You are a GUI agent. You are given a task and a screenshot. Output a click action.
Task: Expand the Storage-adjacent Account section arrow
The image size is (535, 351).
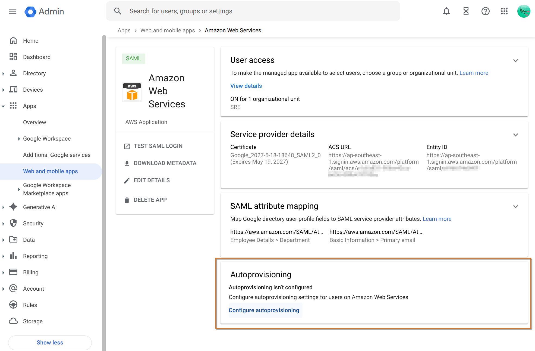pyautogui.click(x=3, y=289)
